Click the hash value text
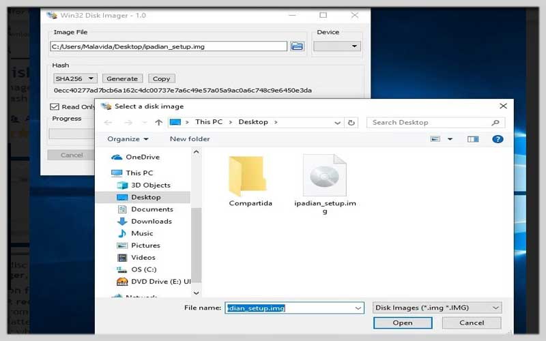The width and height of the screenshot is (546, 341). (182, 91)
